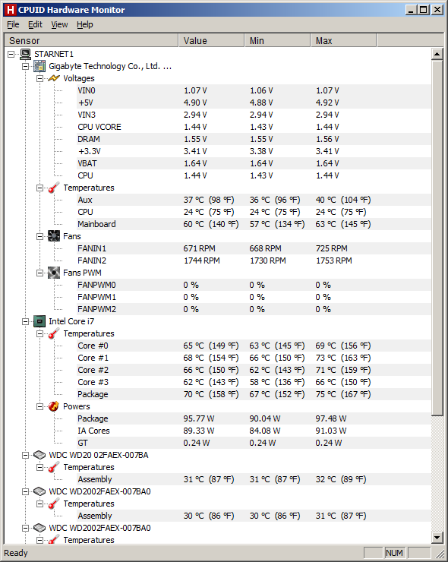Select the VBAT voltage row
448x562 pixels.
pos(254,163)
